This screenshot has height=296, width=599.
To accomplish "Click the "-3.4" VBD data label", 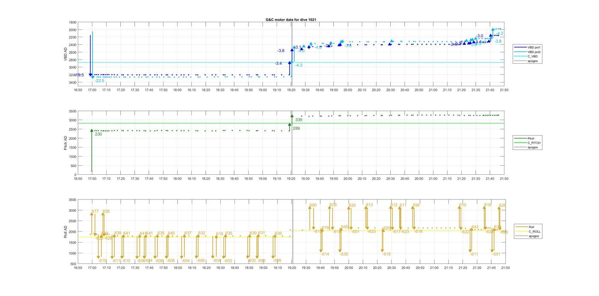I will click(278, 63).
